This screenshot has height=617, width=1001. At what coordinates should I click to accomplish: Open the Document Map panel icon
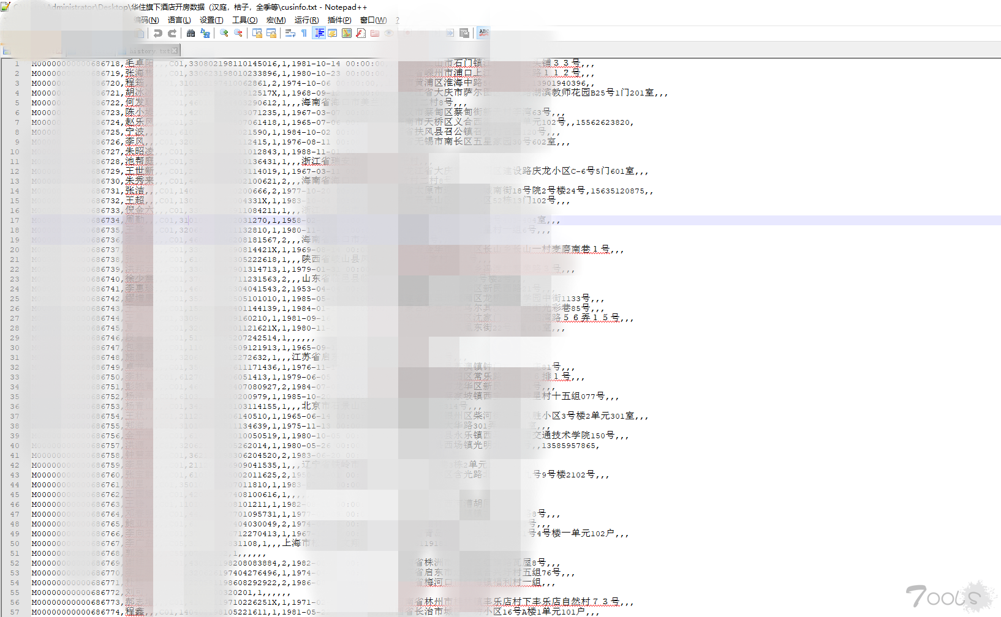pyautogui.click(x=347, y=33)
